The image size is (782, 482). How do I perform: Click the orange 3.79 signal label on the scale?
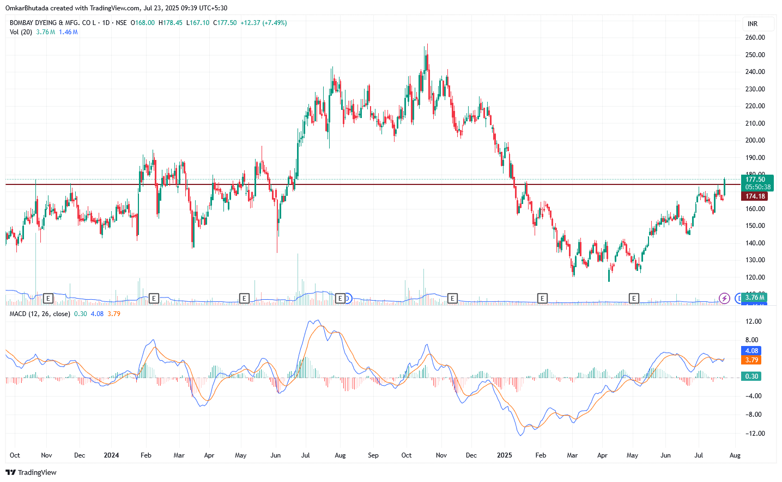click(x=751, y=360)
